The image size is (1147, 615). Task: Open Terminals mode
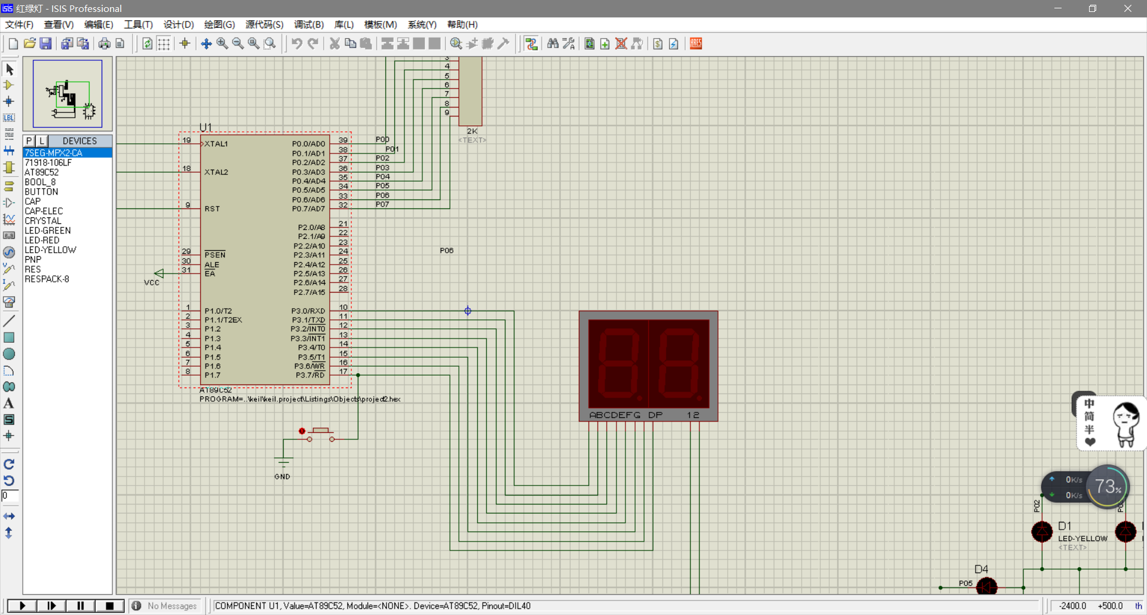click(x=9, y=186)
